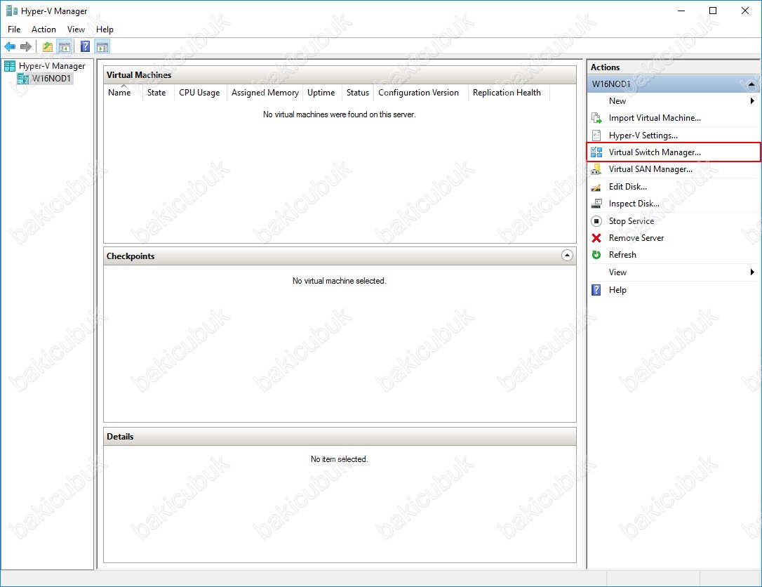Click the Hyper-V Manager tree root icon

pos(10,66)
